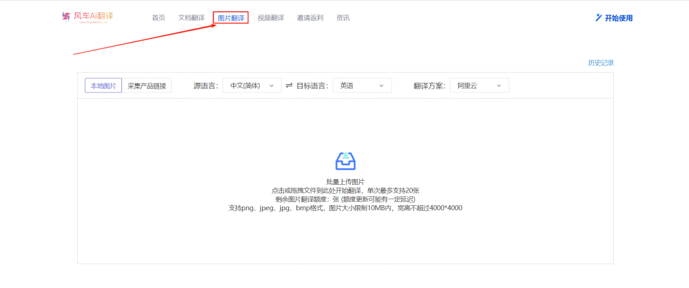The height and width of the screenshot is (288, 689).
Task: Click the 风车Ai翻译 pinwheel logo
Action: [87, 17]
